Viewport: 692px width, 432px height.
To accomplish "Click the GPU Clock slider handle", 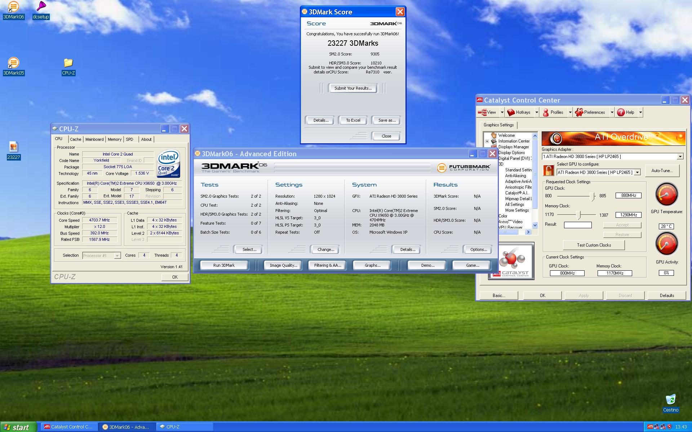I will (x=591, y=196).
